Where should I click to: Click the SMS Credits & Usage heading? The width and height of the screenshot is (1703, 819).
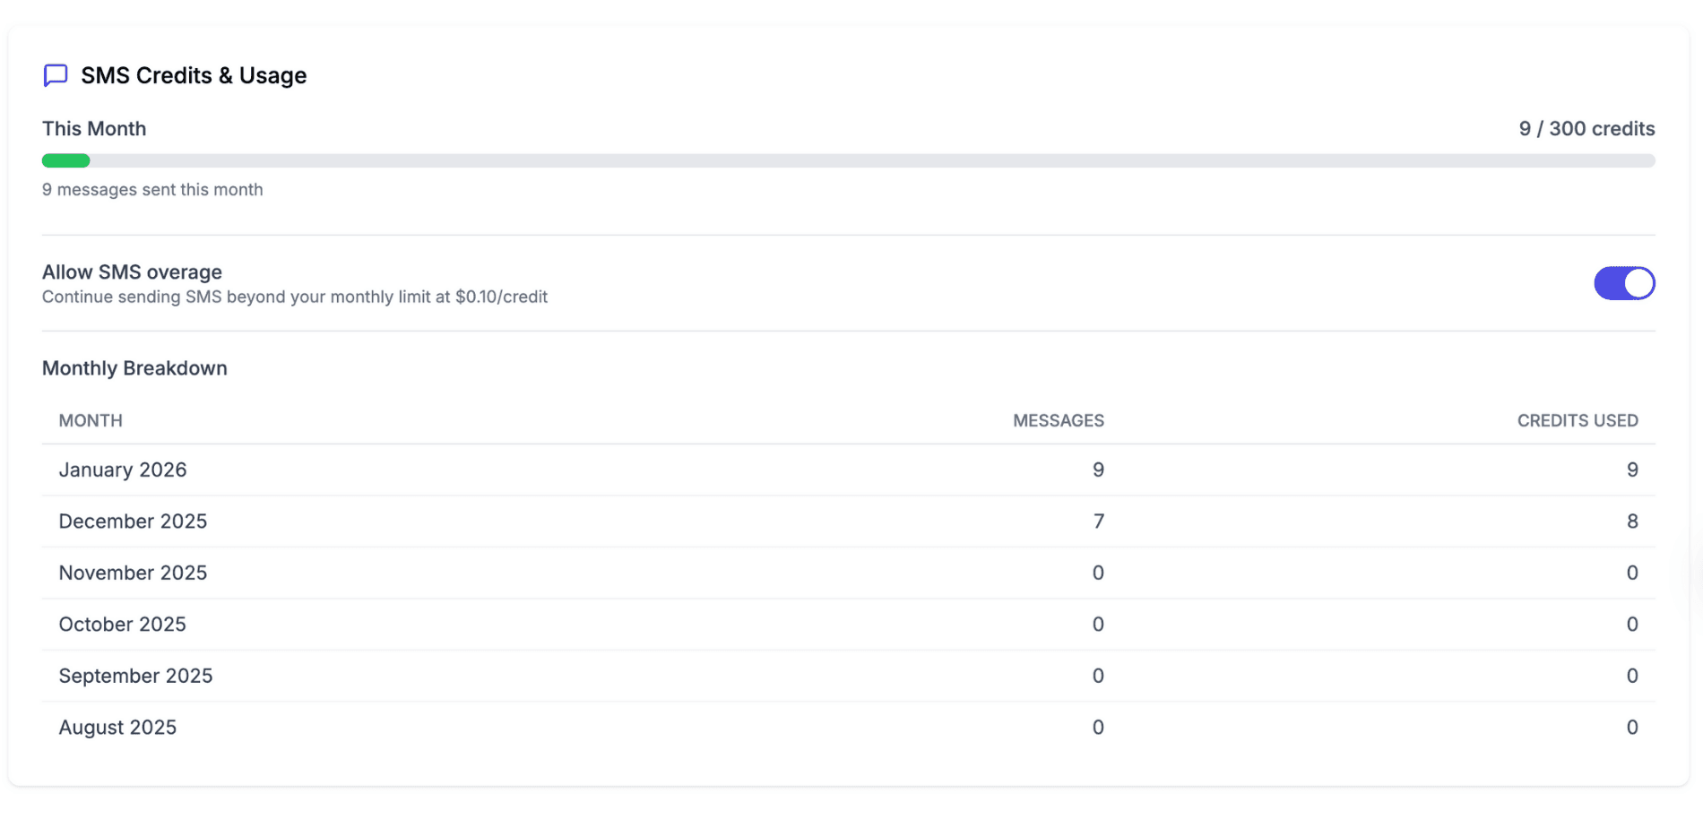[194, 75]
